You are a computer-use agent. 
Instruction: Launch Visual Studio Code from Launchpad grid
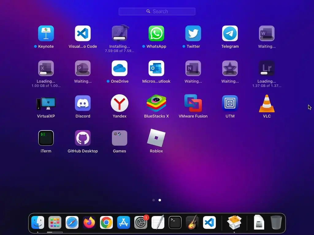click(83, 33)
